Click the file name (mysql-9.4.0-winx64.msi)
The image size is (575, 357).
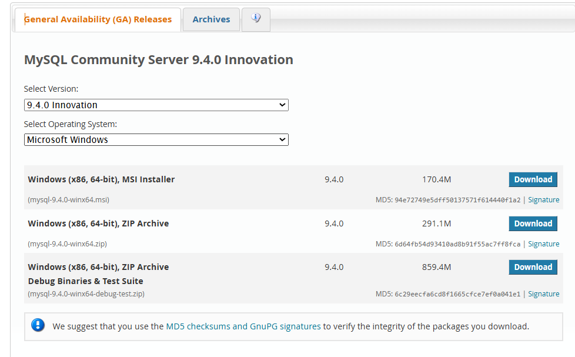(69, 200)
